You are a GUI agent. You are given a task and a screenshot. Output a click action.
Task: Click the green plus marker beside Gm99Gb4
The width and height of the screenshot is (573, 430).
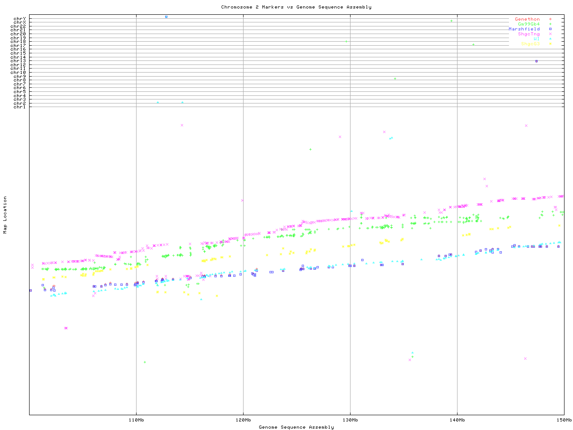click(x=550, y=24)
